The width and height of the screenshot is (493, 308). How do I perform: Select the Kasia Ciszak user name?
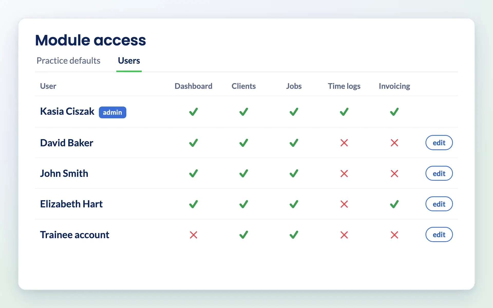click(67, 111)
